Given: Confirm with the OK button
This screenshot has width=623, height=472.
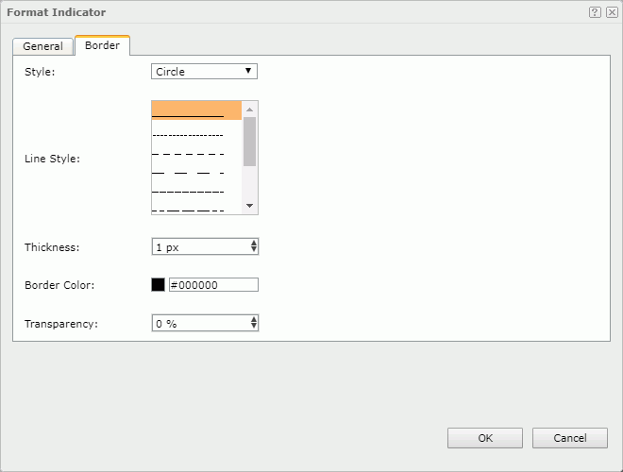Looking at the screenshot, I should [x=485, y=438].
